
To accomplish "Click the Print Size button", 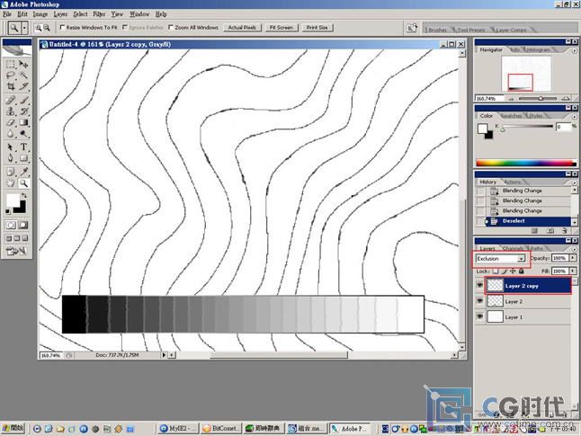I will coord(317,27).
